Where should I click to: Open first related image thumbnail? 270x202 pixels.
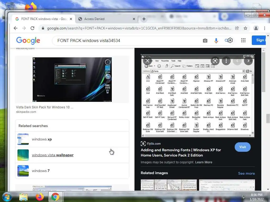(169, 185)
